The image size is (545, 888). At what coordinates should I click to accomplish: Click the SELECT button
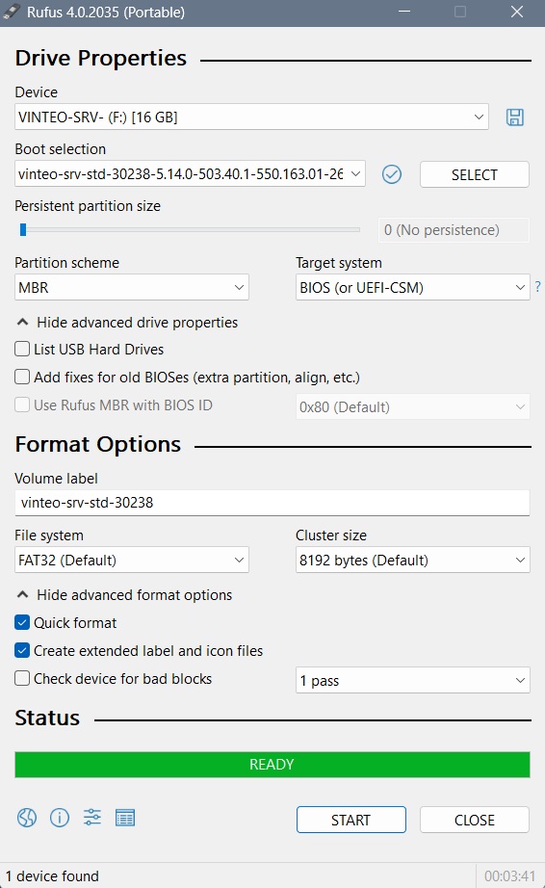(475, 174)
